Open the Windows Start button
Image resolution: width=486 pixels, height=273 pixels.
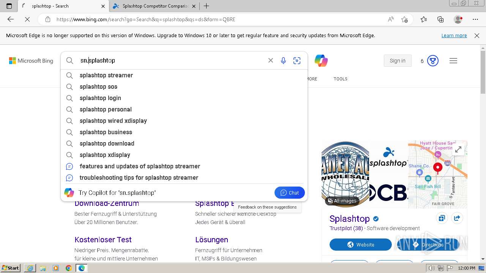(x=10, y=268)
